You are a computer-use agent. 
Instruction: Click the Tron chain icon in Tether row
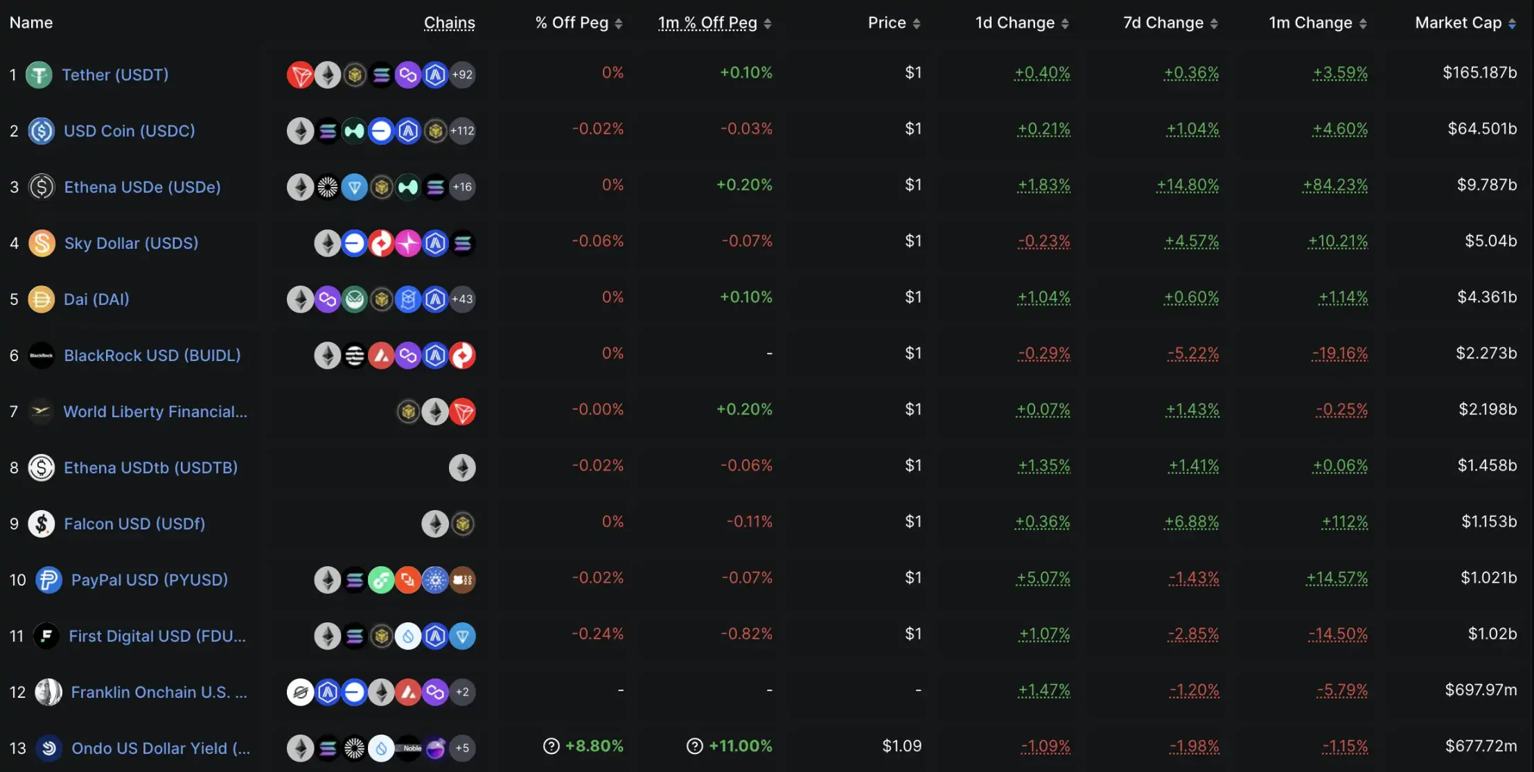(x=300, y=75)
